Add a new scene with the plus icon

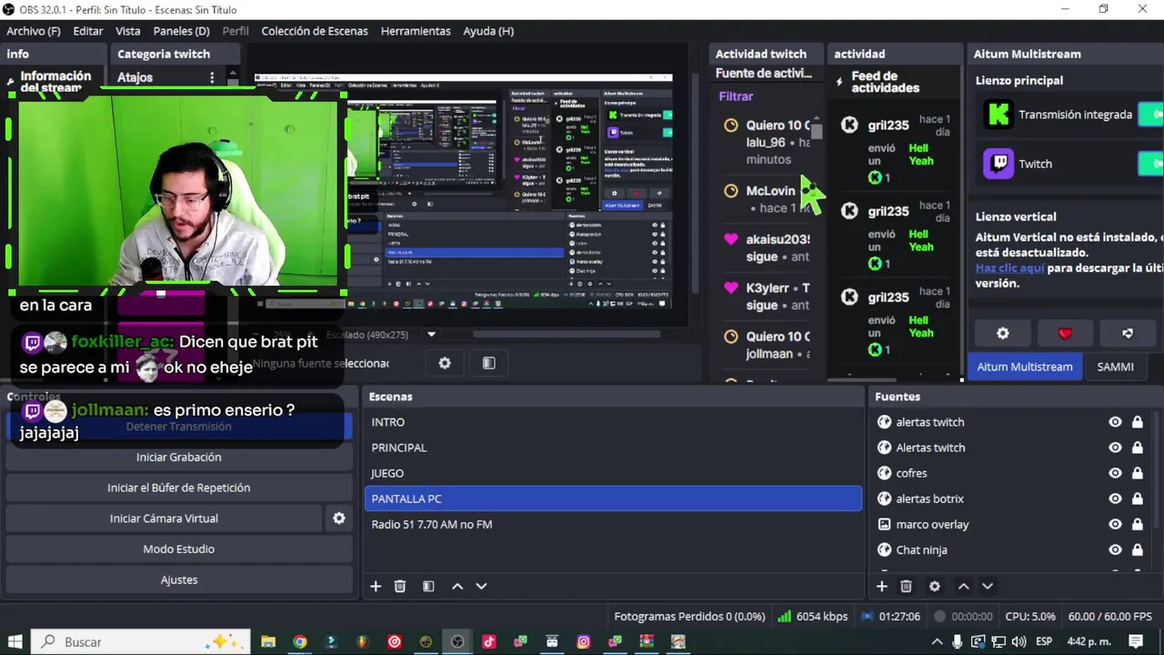pyautogui.click(x=376, y=587)
